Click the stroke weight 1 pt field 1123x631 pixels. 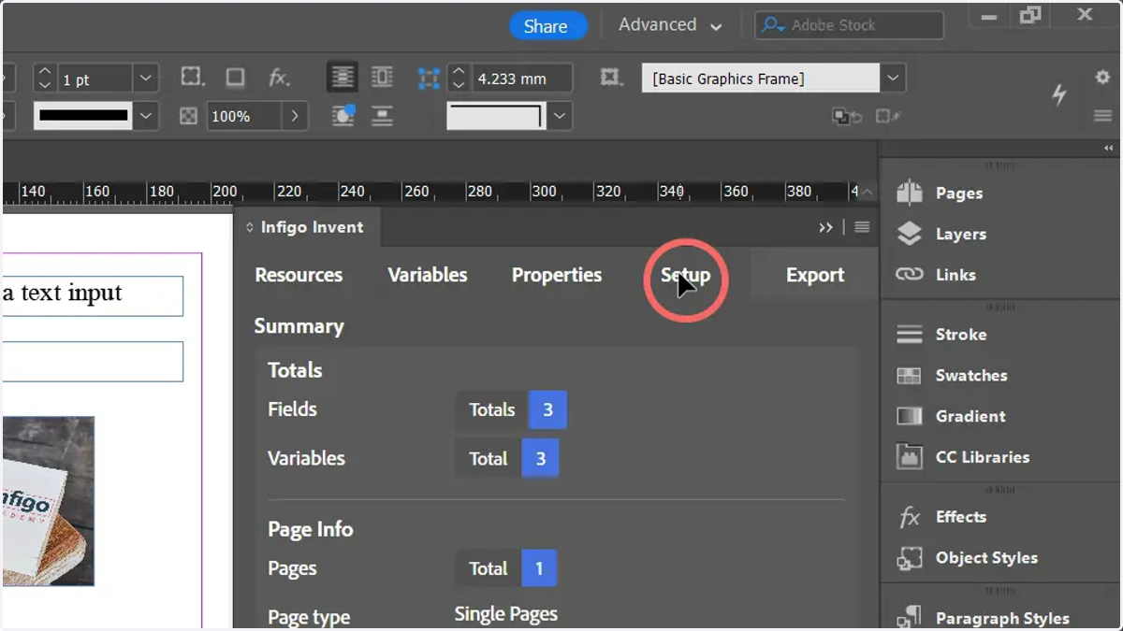95,79
